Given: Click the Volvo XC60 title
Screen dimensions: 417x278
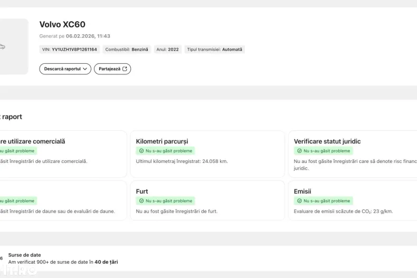Looking at the screenshot, I should pyautogui.click(x=62, y=24).
